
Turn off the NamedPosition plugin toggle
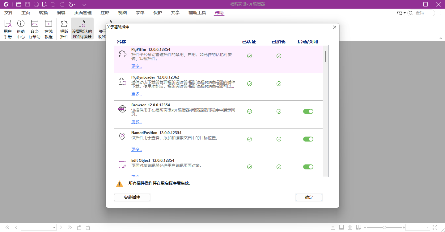click(x=308, y=139)
